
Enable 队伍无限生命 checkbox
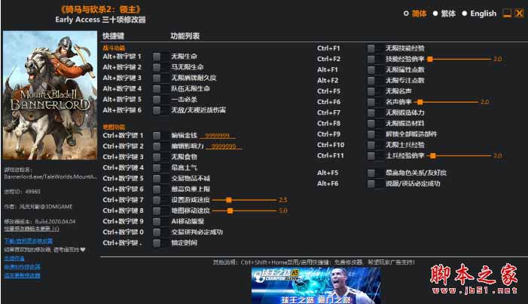click(x=157, y=89)
